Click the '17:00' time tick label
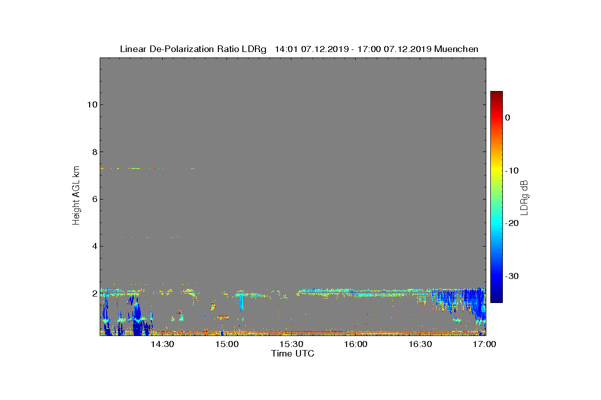 click(x=485, y=344)
